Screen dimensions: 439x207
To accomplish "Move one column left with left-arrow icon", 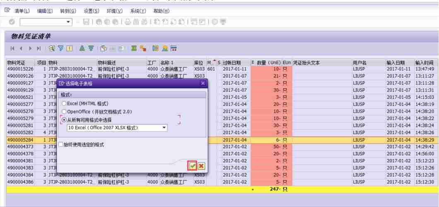I will point(21,49).
